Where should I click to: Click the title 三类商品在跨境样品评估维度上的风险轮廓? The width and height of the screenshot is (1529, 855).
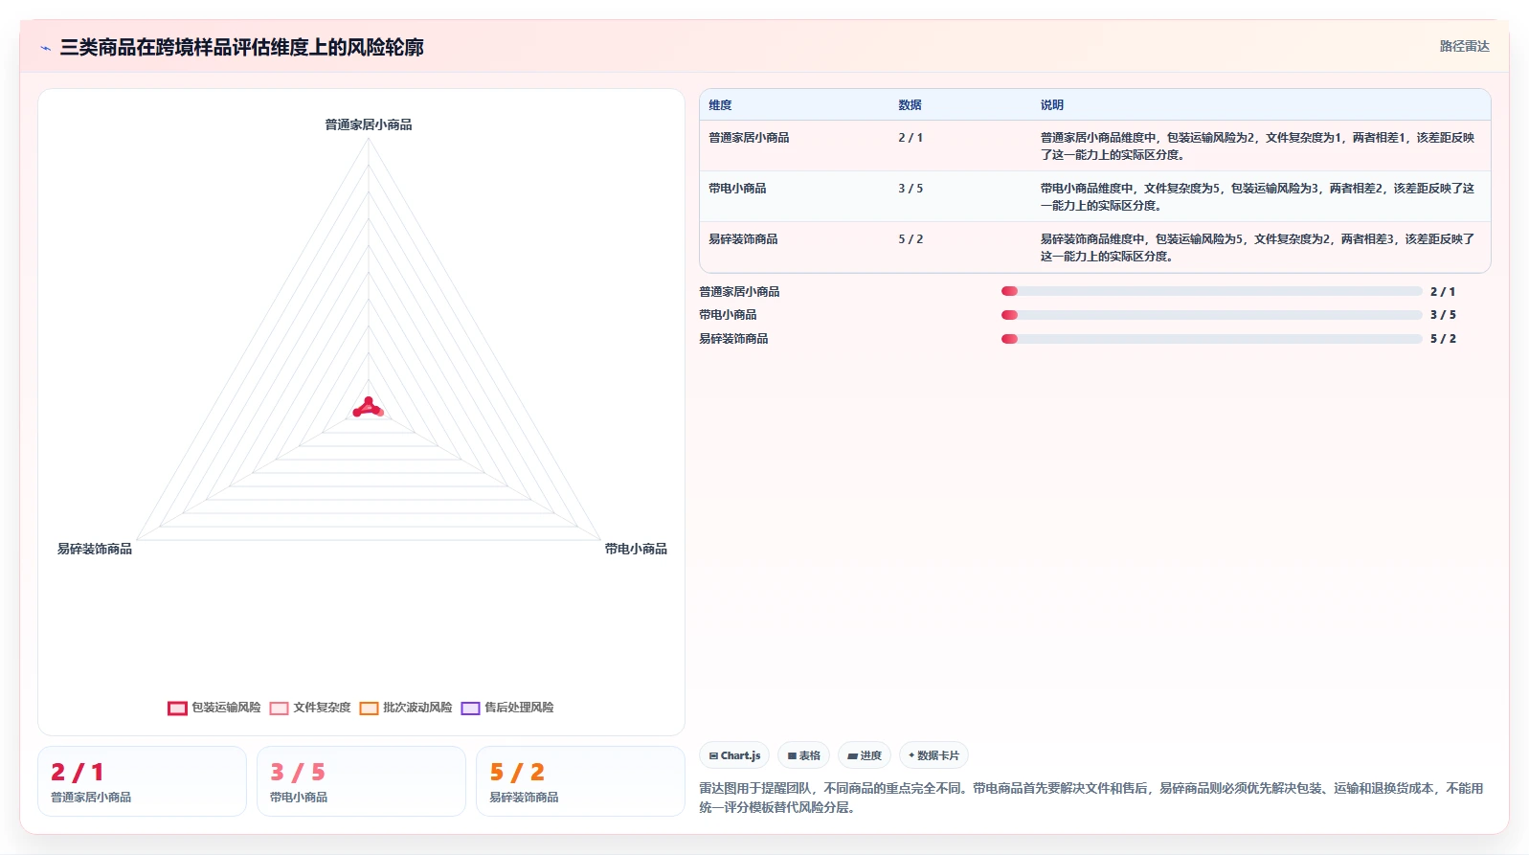[241, 47]
